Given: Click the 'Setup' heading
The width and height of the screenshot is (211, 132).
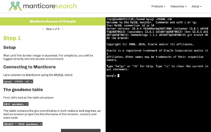Looking at the screenshot, I should click(x=10, y=48).
